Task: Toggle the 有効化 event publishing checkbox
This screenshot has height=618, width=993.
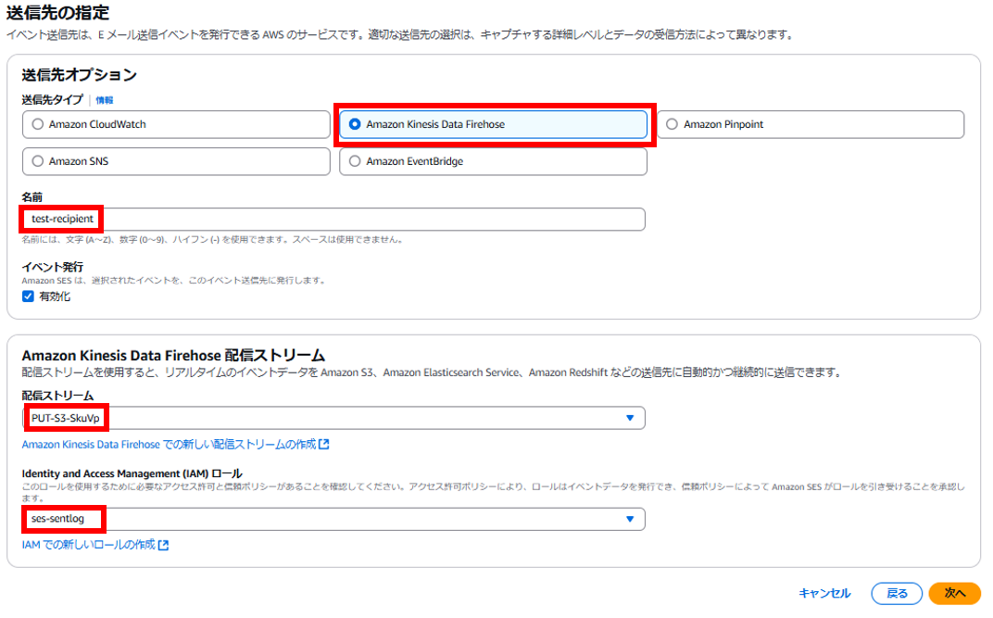Action: click(x=28, y=296)
